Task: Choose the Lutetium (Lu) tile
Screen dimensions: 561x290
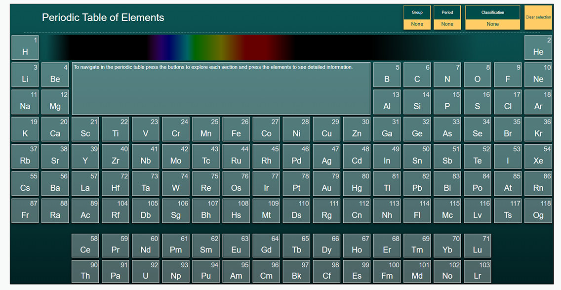Action: pos(478,246)
